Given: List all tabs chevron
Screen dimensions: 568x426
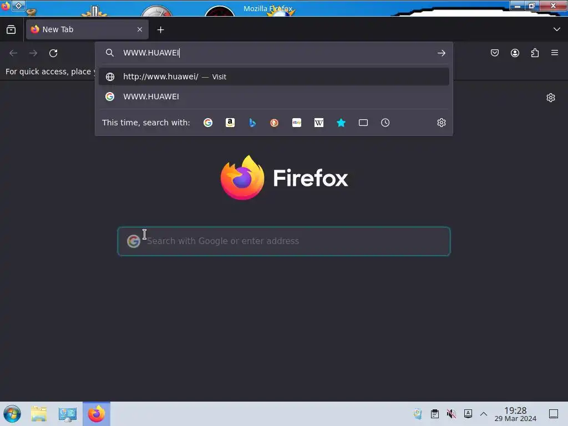Looking at the screenshot, I should click(557, 29).
